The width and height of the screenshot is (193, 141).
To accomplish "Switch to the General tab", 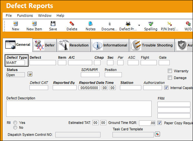I will [18, 45].
